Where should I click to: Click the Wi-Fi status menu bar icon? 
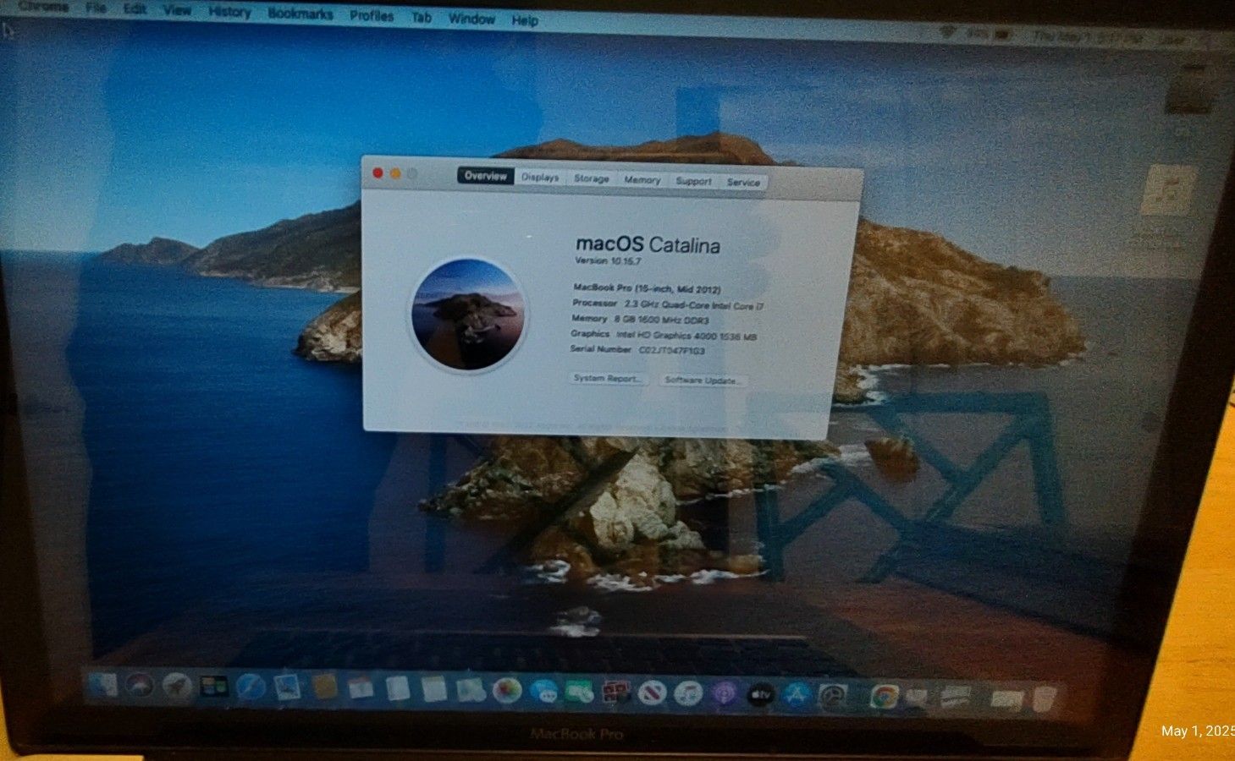948,33
